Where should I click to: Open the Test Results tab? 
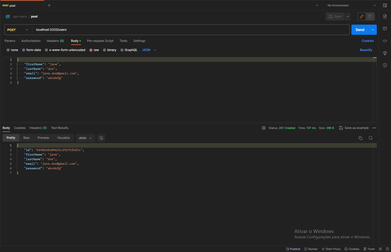pos(60,128)
